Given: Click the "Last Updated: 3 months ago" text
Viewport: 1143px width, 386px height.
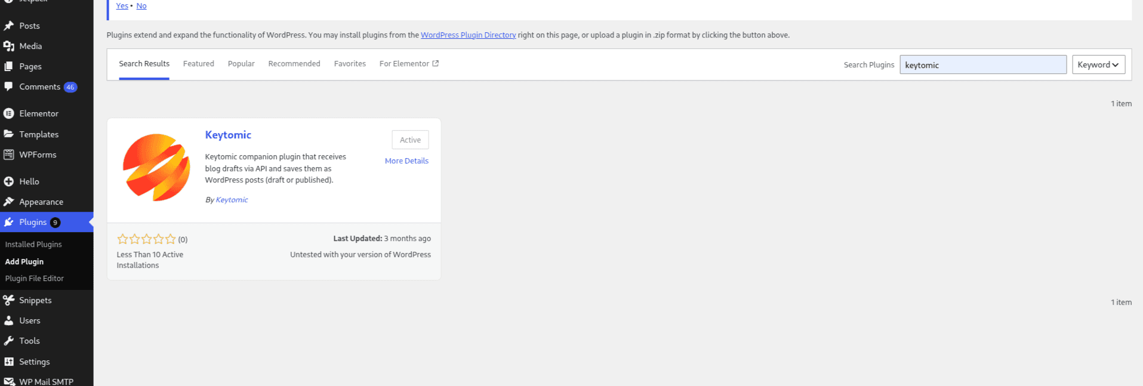Looking at the screenshot, I should [x=382, y=239].
